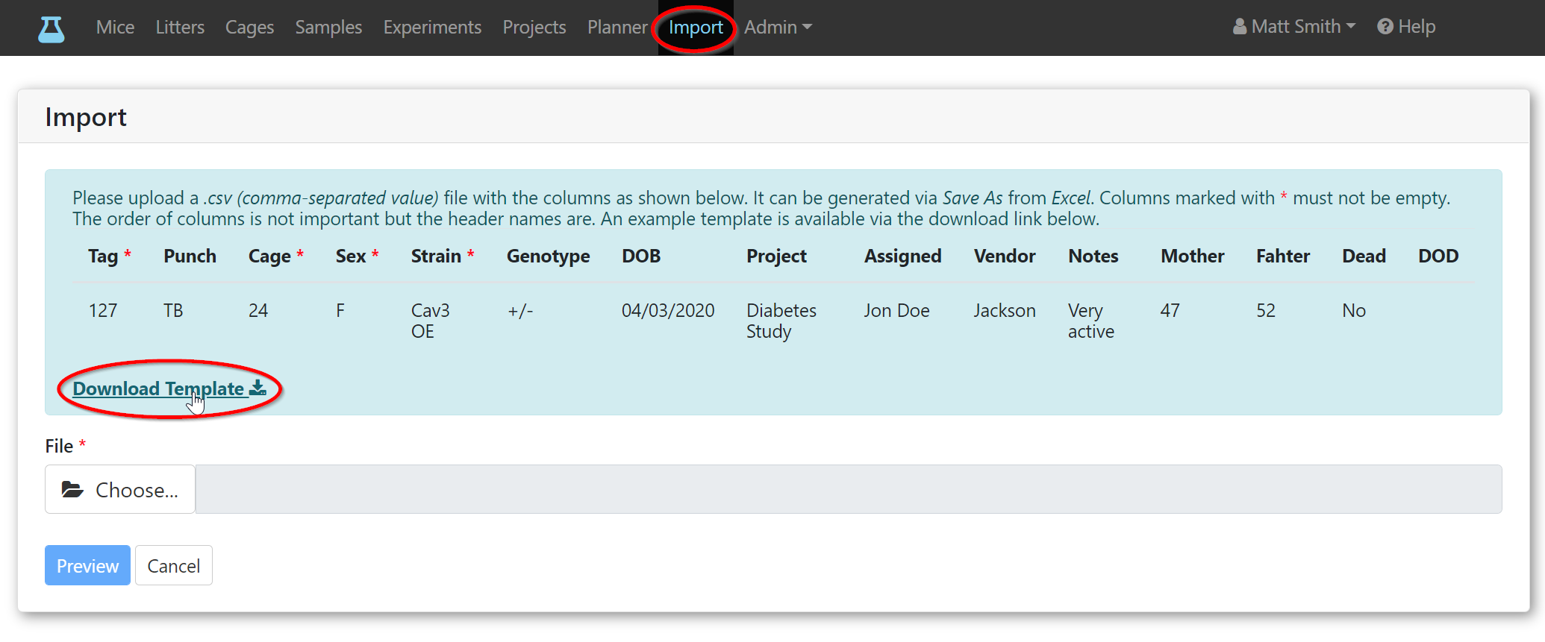Click the Preview button
1545x642 pixels.
point(87,565)
